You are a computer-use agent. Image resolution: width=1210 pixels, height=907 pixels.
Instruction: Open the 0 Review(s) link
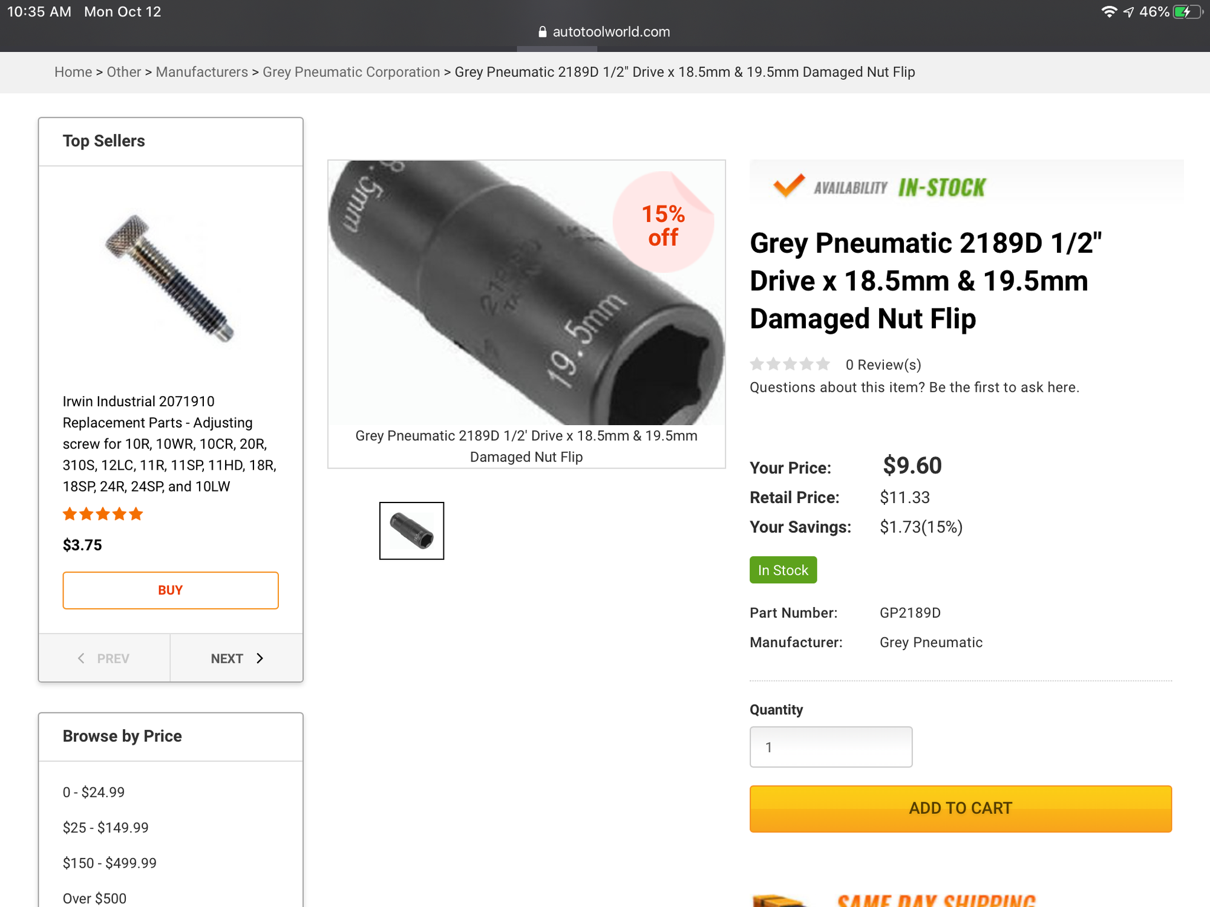tap(883, 365)
